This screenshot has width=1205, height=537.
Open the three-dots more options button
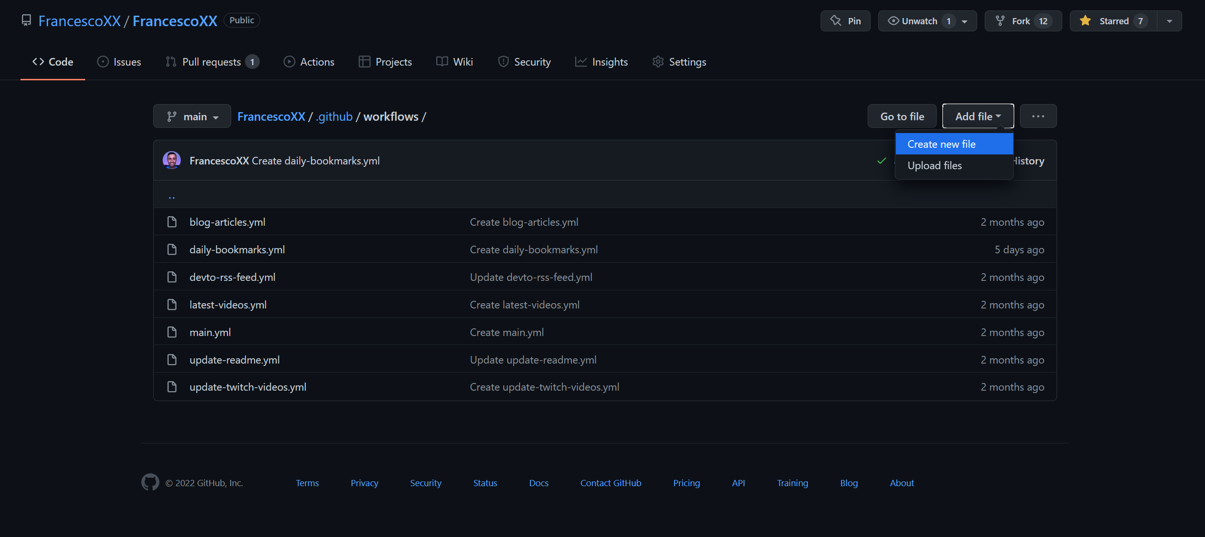(x=1038, y=116)
